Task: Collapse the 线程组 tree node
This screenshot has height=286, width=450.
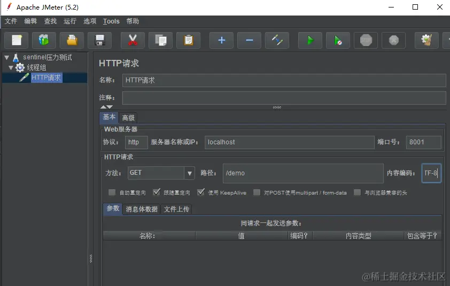Action: [x=11, y=68]
